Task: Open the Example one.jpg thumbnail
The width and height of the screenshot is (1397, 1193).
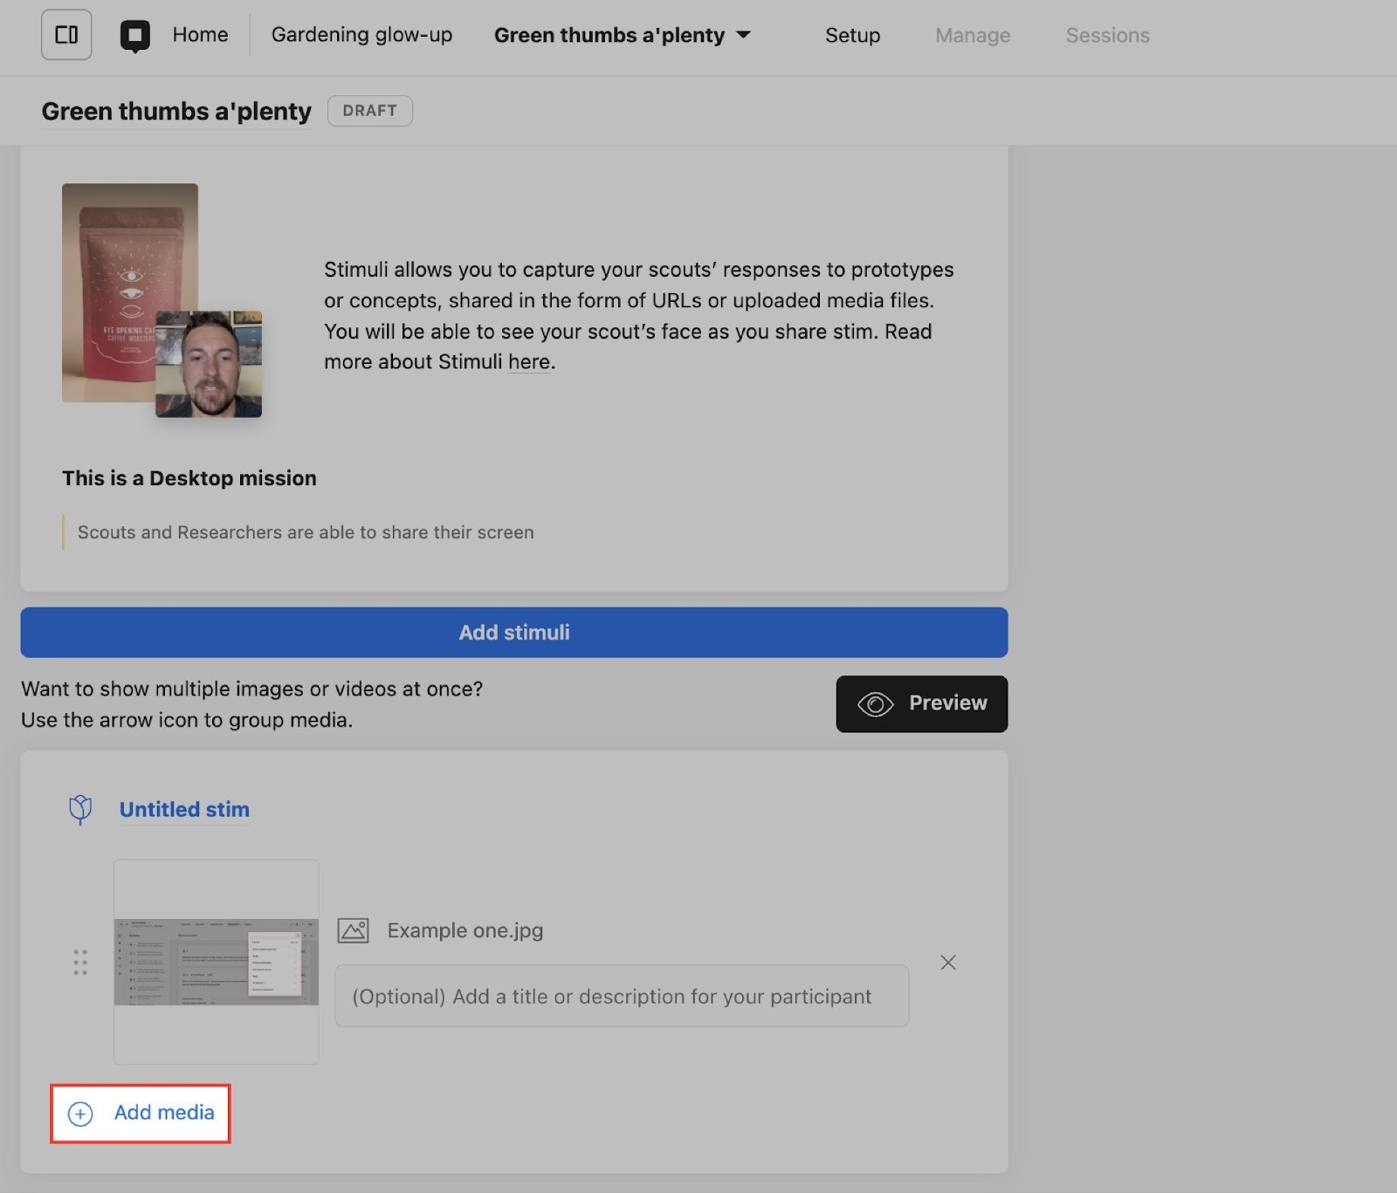Action: click(x=217, y=962)
